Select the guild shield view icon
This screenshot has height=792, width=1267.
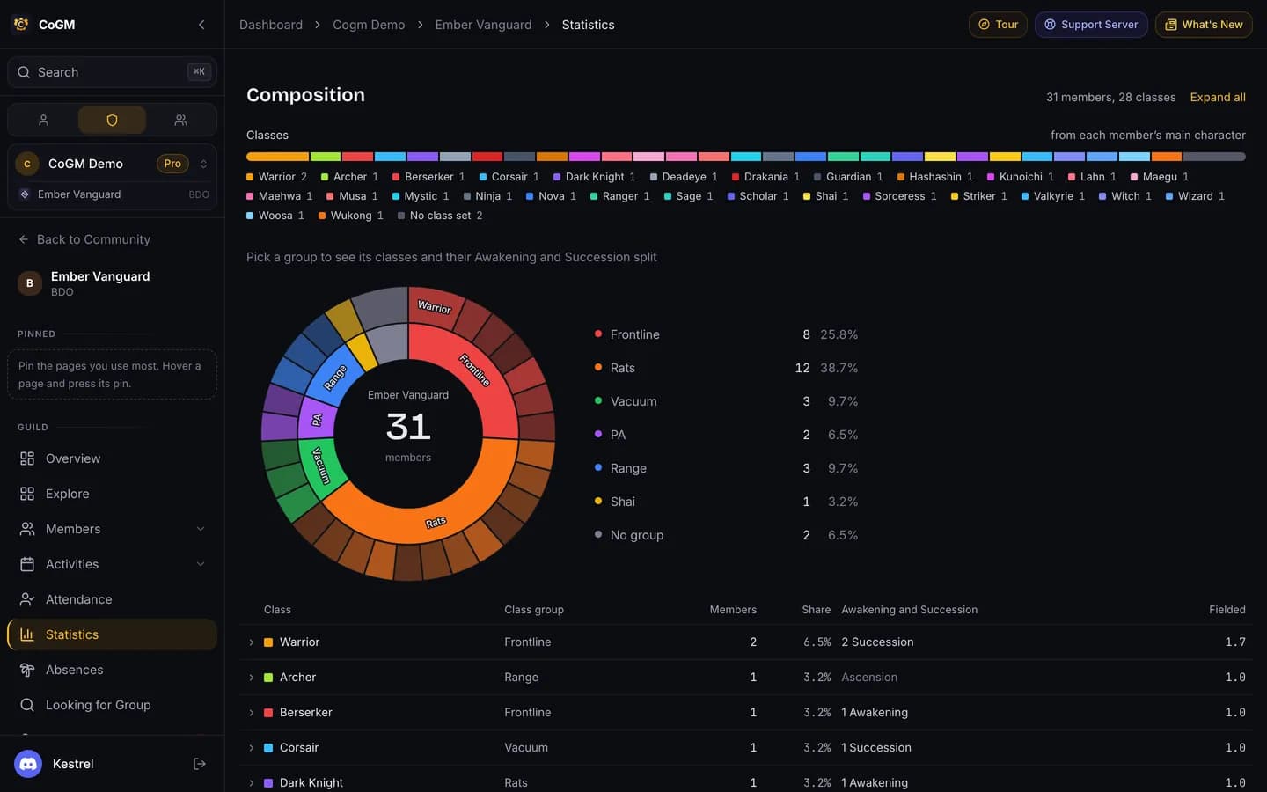(x=112, y=120)
